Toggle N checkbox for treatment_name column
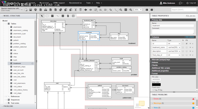The height and width of the screenshot is (109, 198). point(183,47)
